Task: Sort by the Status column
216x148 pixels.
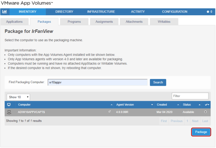Action: point(191,105)
